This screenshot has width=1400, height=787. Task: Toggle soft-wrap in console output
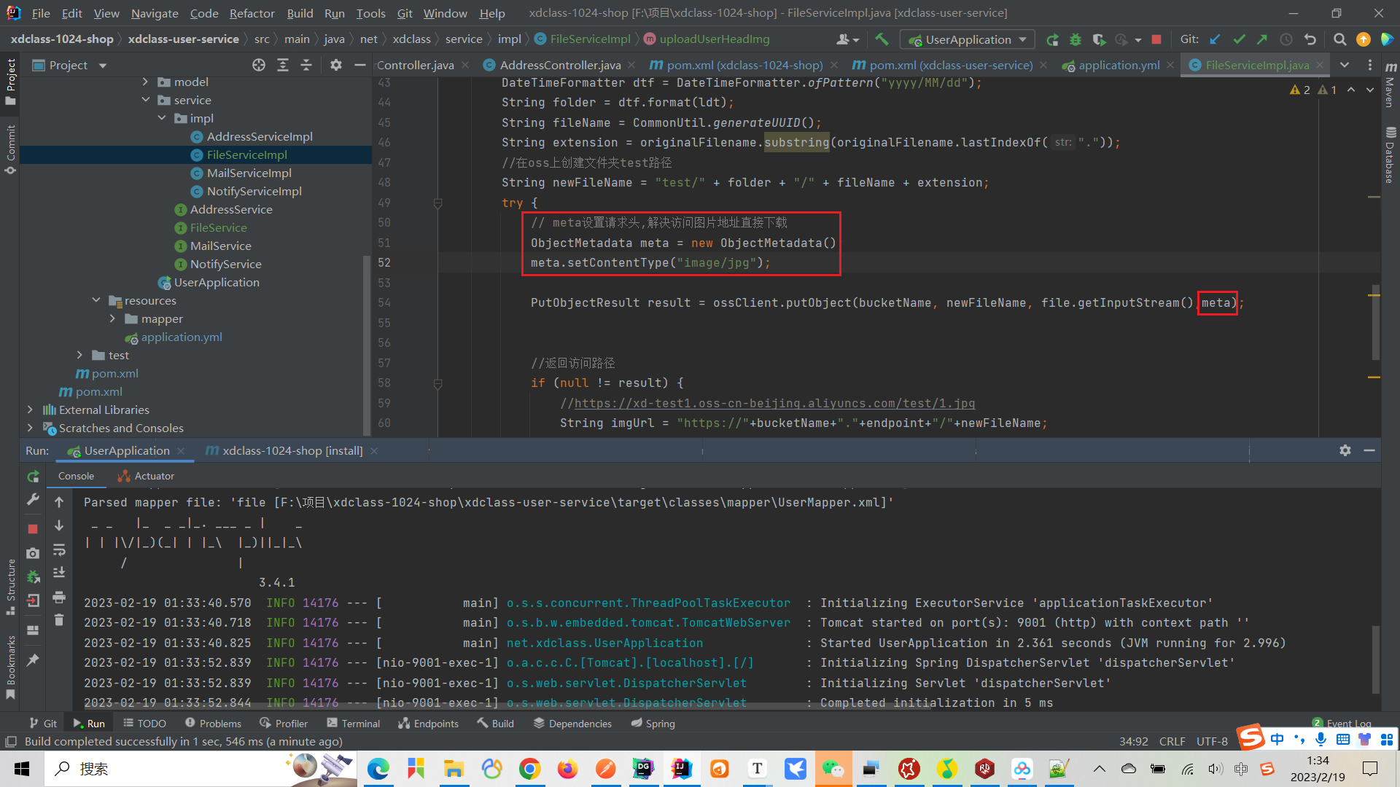coord(59,549)
